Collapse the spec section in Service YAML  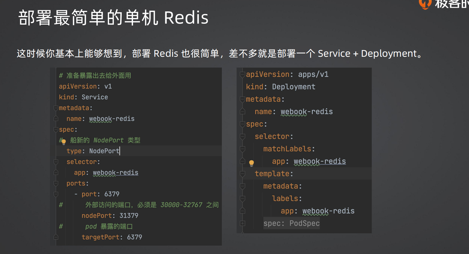[56, 130]
